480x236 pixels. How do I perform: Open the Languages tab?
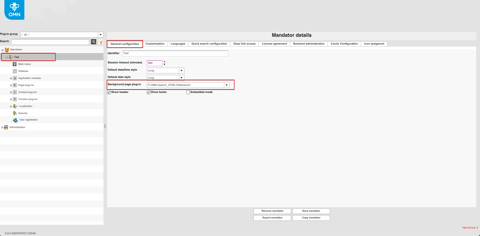178,44
